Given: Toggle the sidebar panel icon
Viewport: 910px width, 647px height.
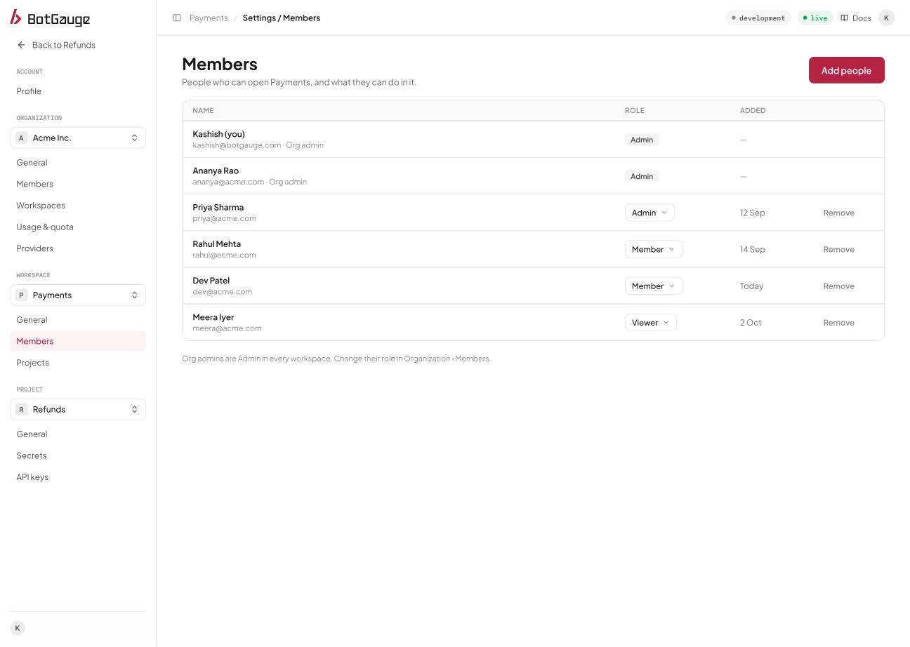Looking at the screenshot, I should click(x=177, y=18).
